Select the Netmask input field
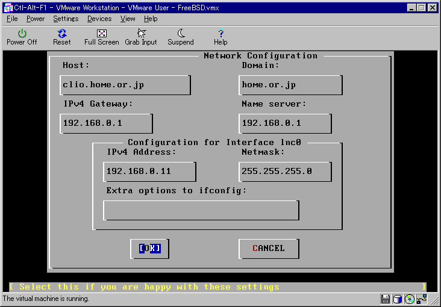The width and height of the screenshot is (441, 307). coord(285,171)
